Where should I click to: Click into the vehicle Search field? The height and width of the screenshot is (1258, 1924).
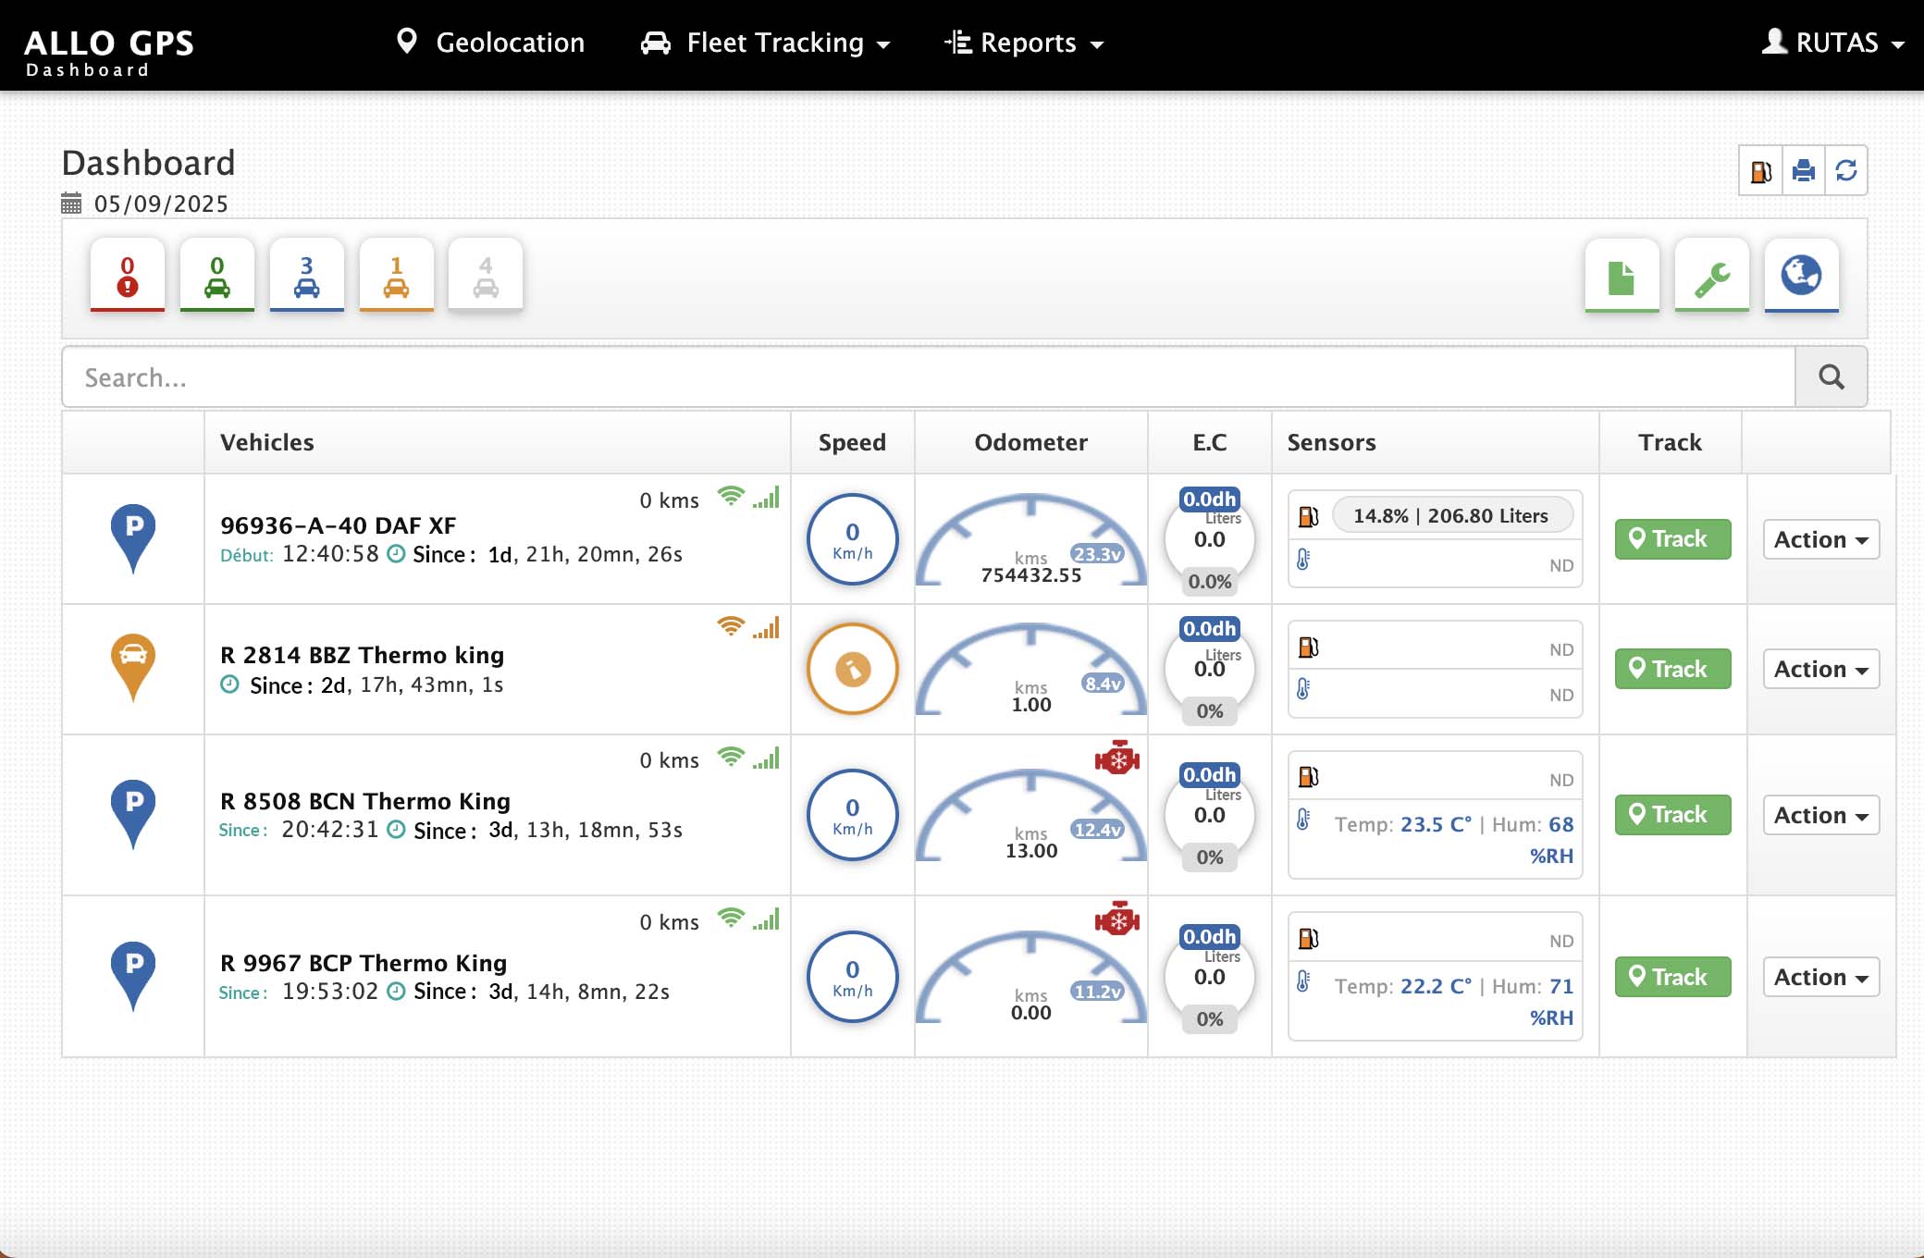[x=925, y=377]
